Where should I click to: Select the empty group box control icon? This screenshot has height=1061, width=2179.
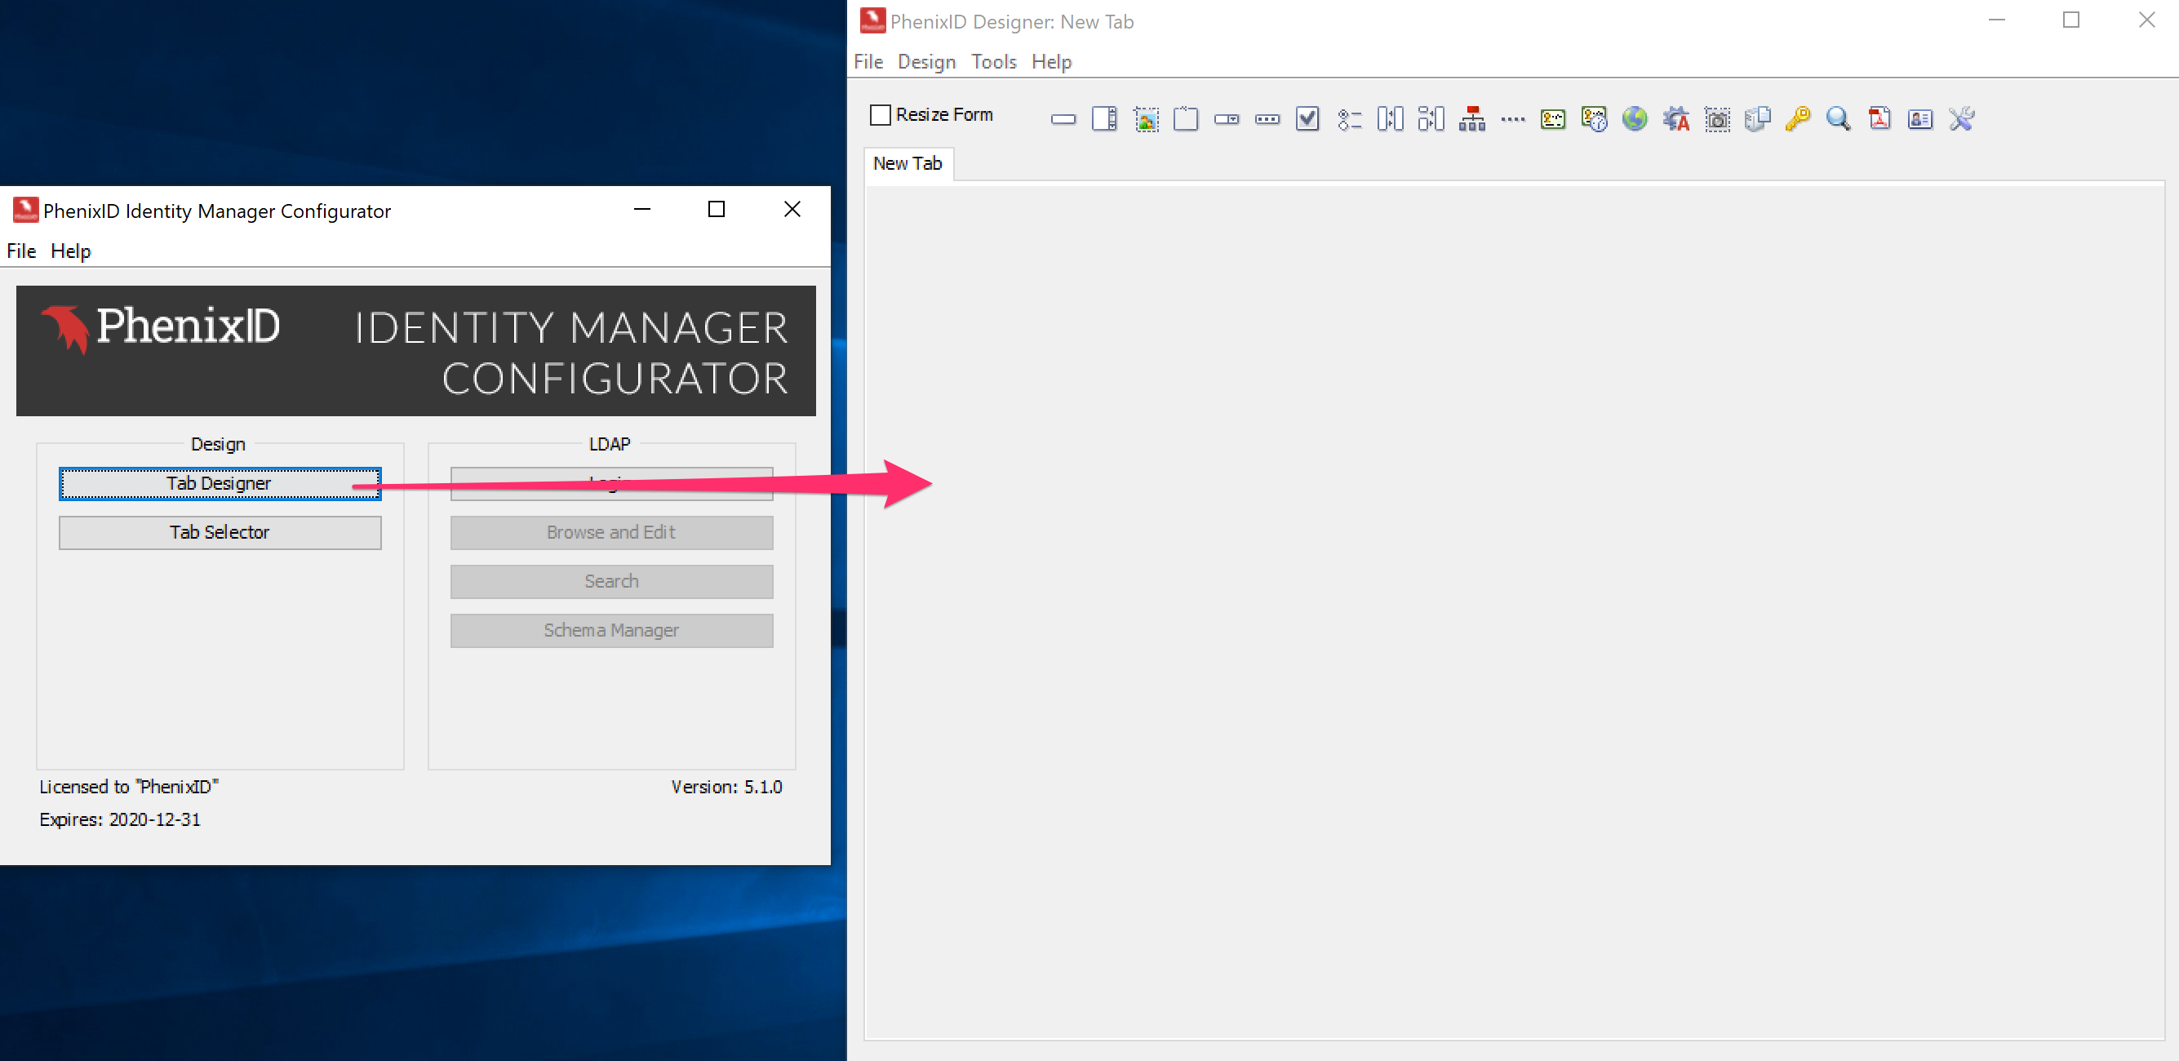[1186, 118]
